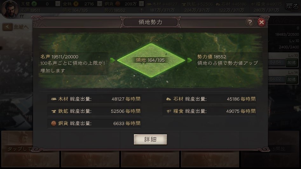Tap the lower 加速 speed-up button
The image size is (301, 169).
point(291,79)
